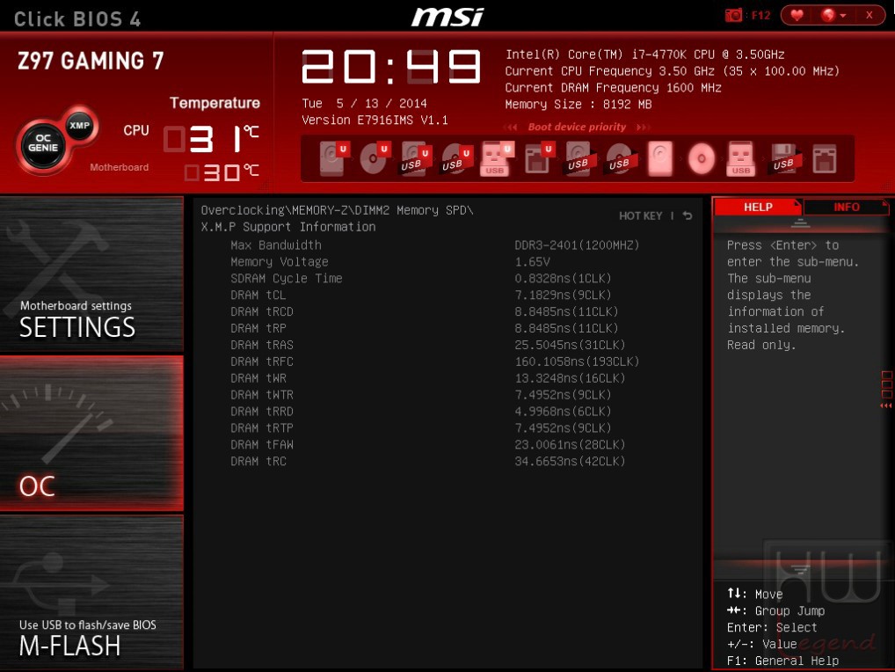Click the 4.9968ns(6CLK) value

pyautogui.click(x=563, y=411)
